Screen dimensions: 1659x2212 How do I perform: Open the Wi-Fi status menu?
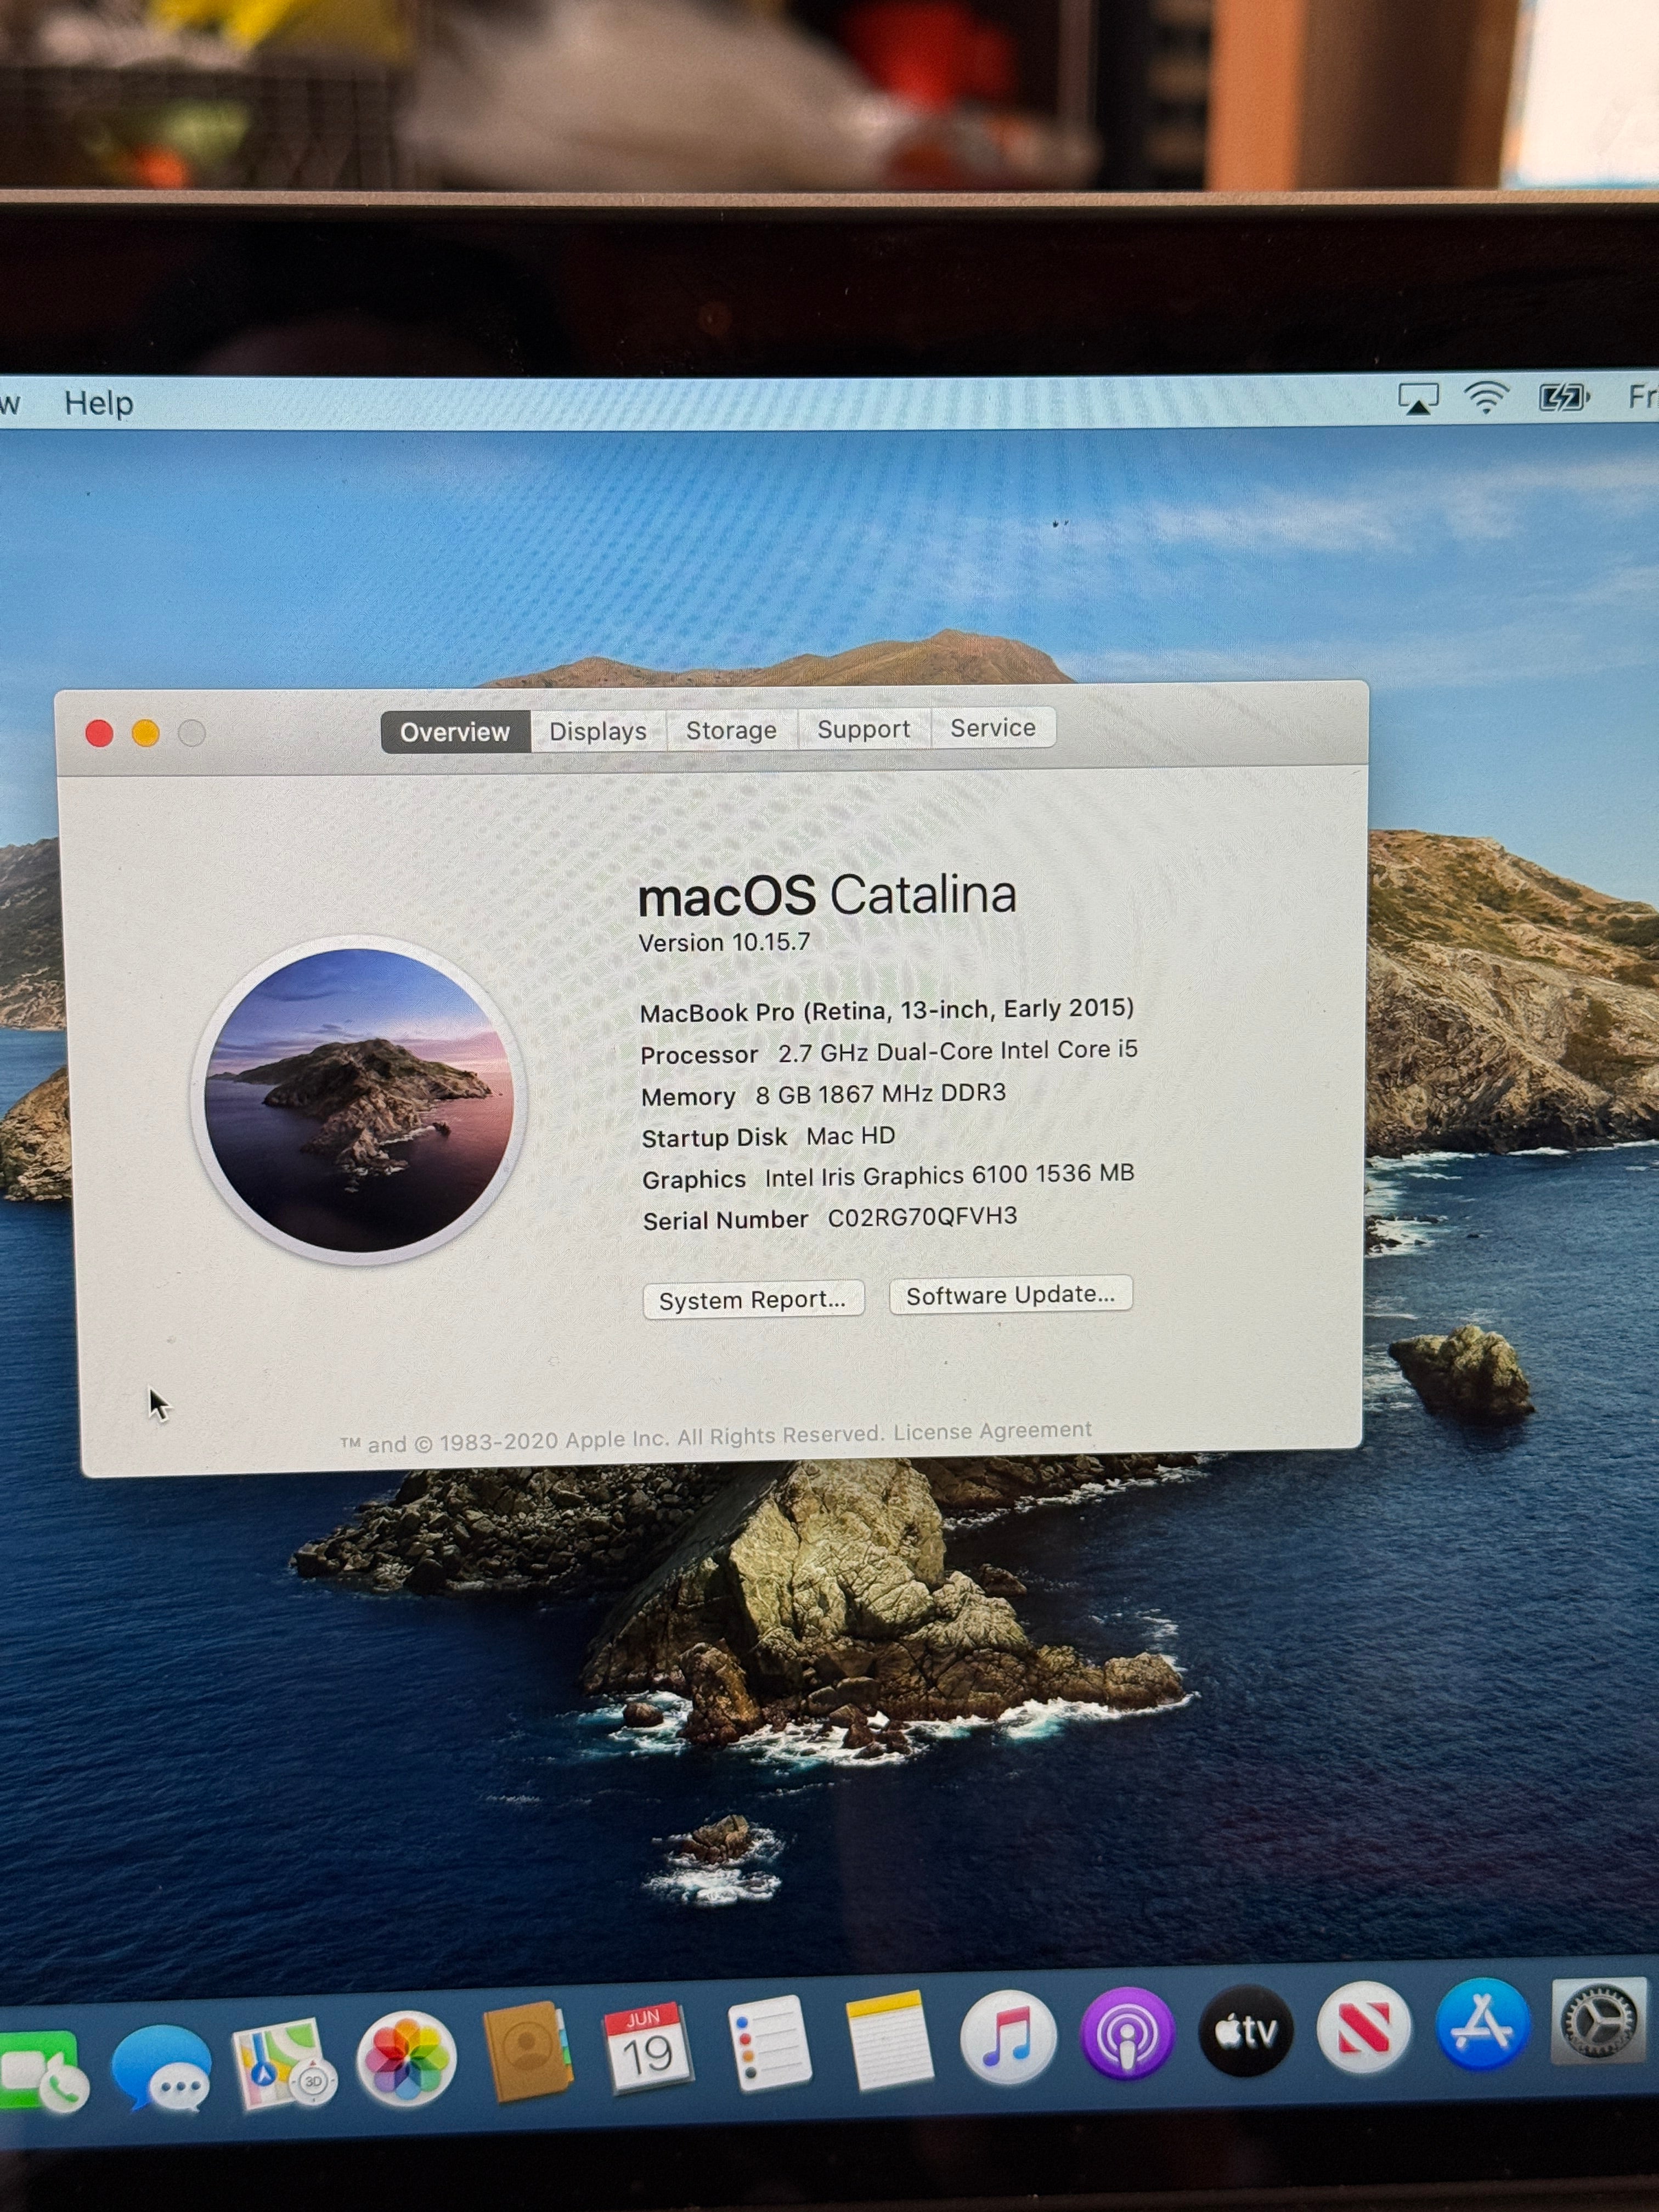[x=1486, y=398]
